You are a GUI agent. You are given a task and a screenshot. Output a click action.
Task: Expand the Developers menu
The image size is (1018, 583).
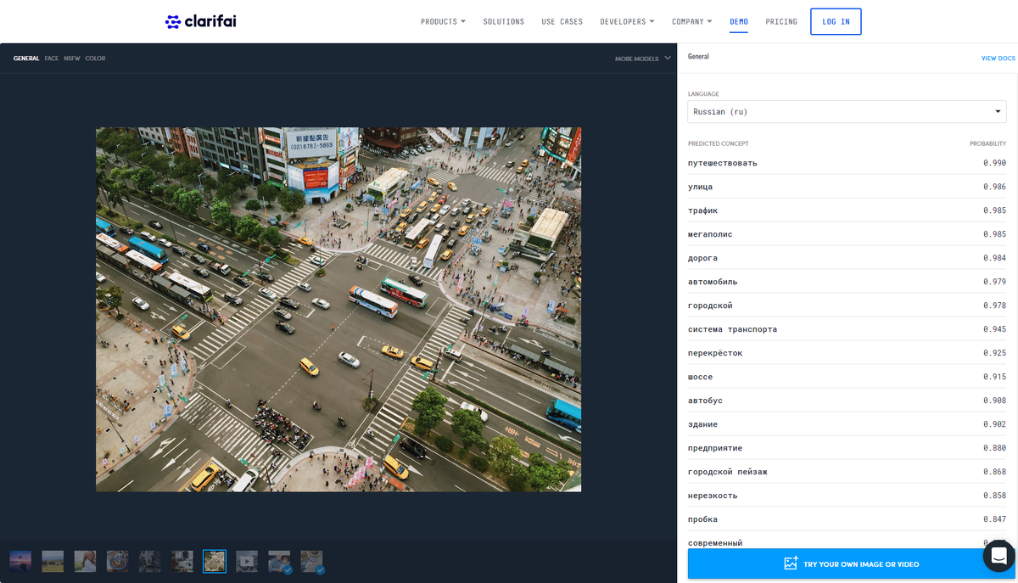pos(627,21)
